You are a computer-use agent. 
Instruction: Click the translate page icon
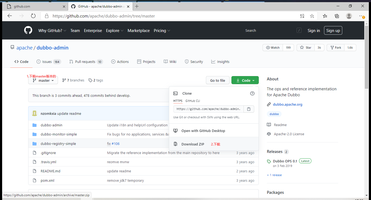pos(302,16)
